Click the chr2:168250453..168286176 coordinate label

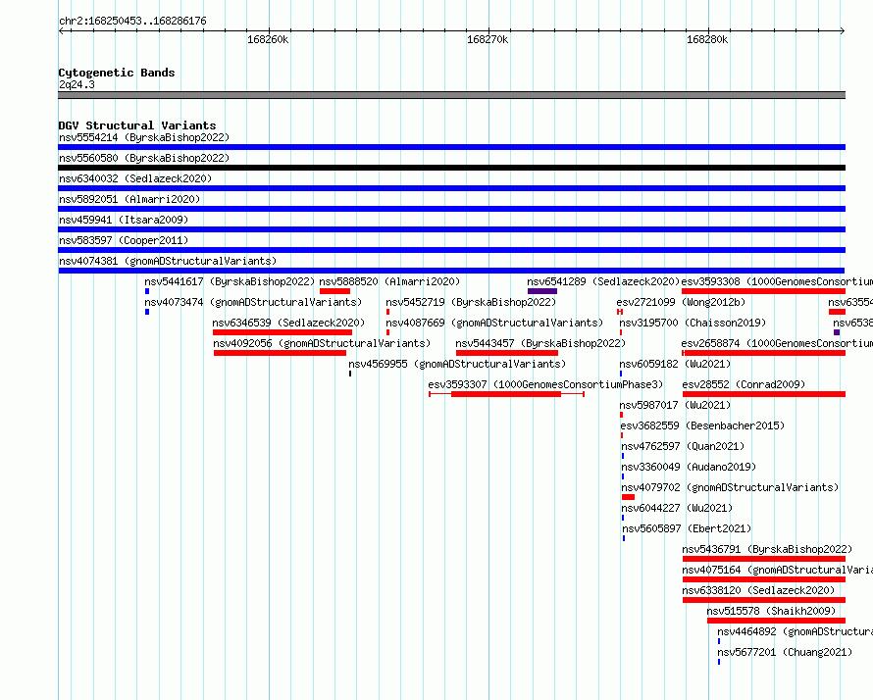click(132, 22)
